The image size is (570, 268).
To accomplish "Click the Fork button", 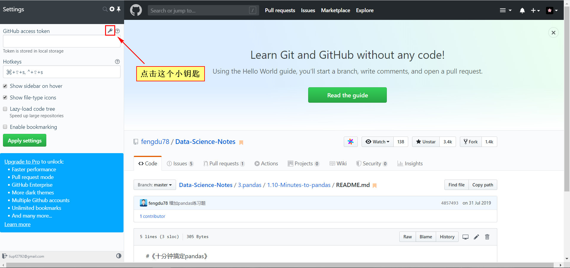I will [471, 142].
